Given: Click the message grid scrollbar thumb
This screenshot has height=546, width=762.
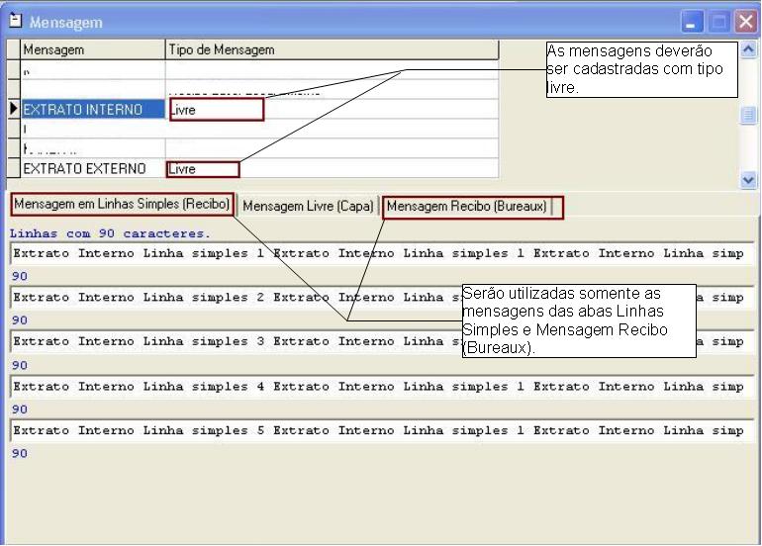Looking at the screenshot, I should click(x=749, y=115).
